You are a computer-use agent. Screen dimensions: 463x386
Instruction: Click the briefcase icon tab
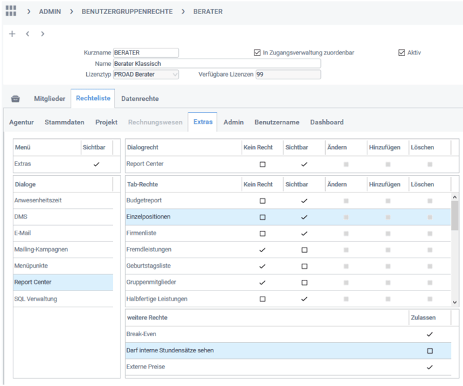coord(15,99)
